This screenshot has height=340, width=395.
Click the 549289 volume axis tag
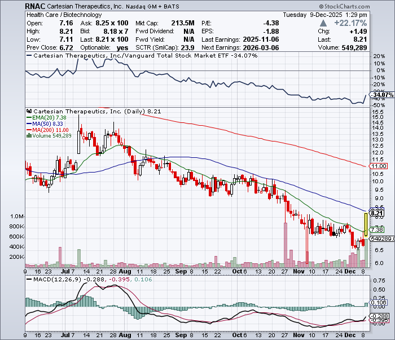(382, 239)
